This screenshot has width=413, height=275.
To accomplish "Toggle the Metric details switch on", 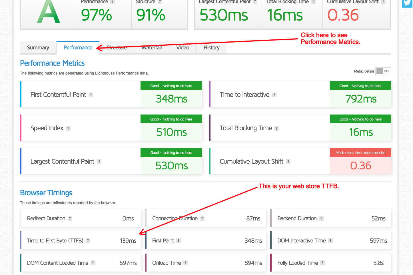I will [x=383, y=71].
